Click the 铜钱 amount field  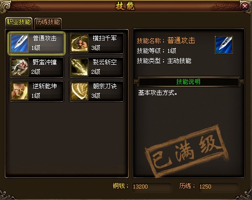(x=151, y=187)
